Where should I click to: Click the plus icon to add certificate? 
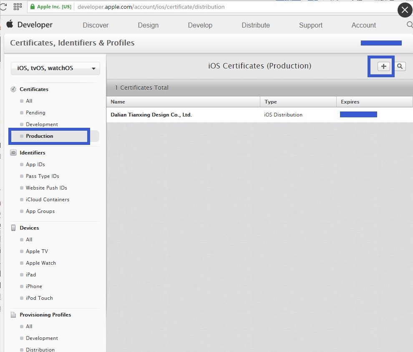384,66
